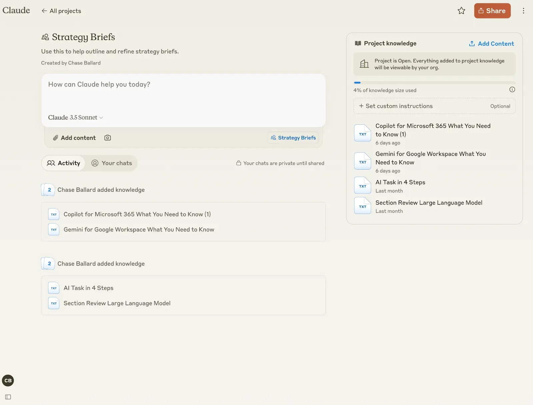Click TXT thumbnail for Copilot knowledge file
533x405 pixels.
362,133
